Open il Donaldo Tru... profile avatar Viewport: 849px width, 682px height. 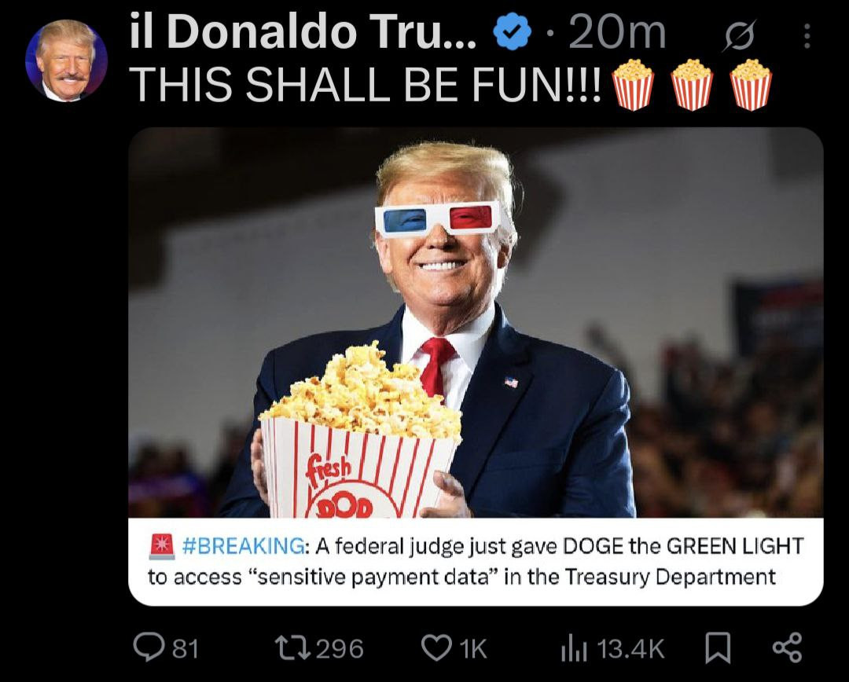click(66, 60)
